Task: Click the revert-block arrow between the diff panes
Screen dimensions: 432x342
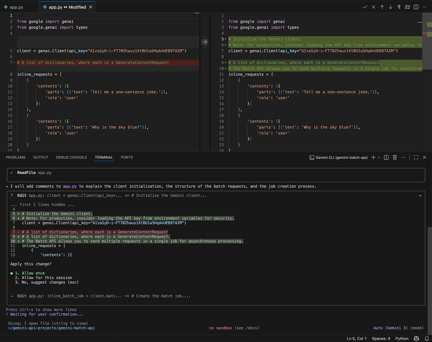Action: tap(205, 42)
